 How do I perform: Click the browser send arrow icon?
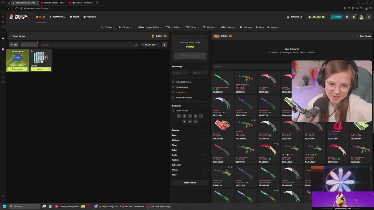[x=357, y=8]
